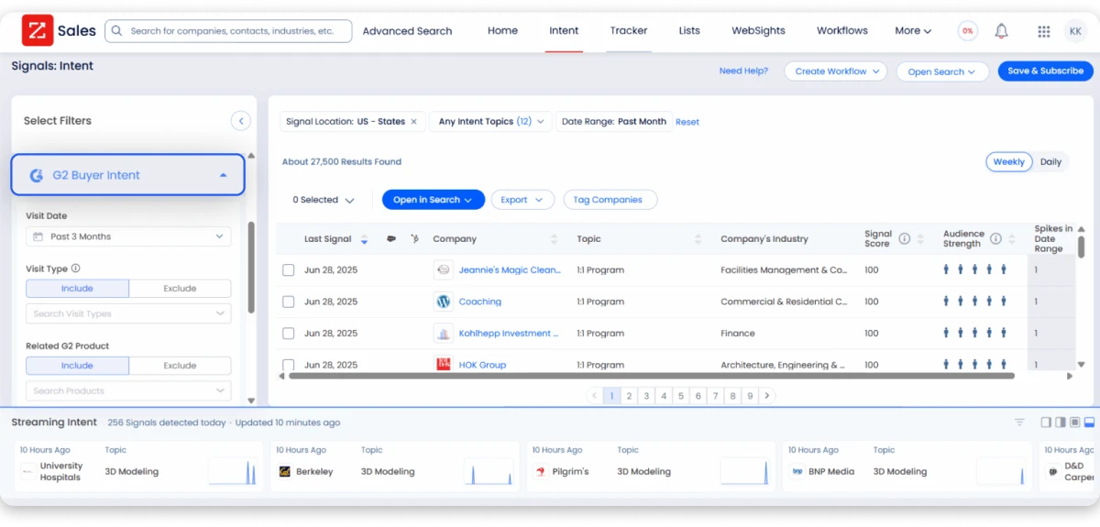Screen dimensions: 1100x527
Task: Collapse the Select Filters panel arrow
Action: coord(241,121)
